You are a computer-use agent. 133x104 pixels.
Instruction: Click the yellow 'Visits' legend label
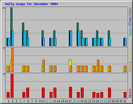pos(130,56)
